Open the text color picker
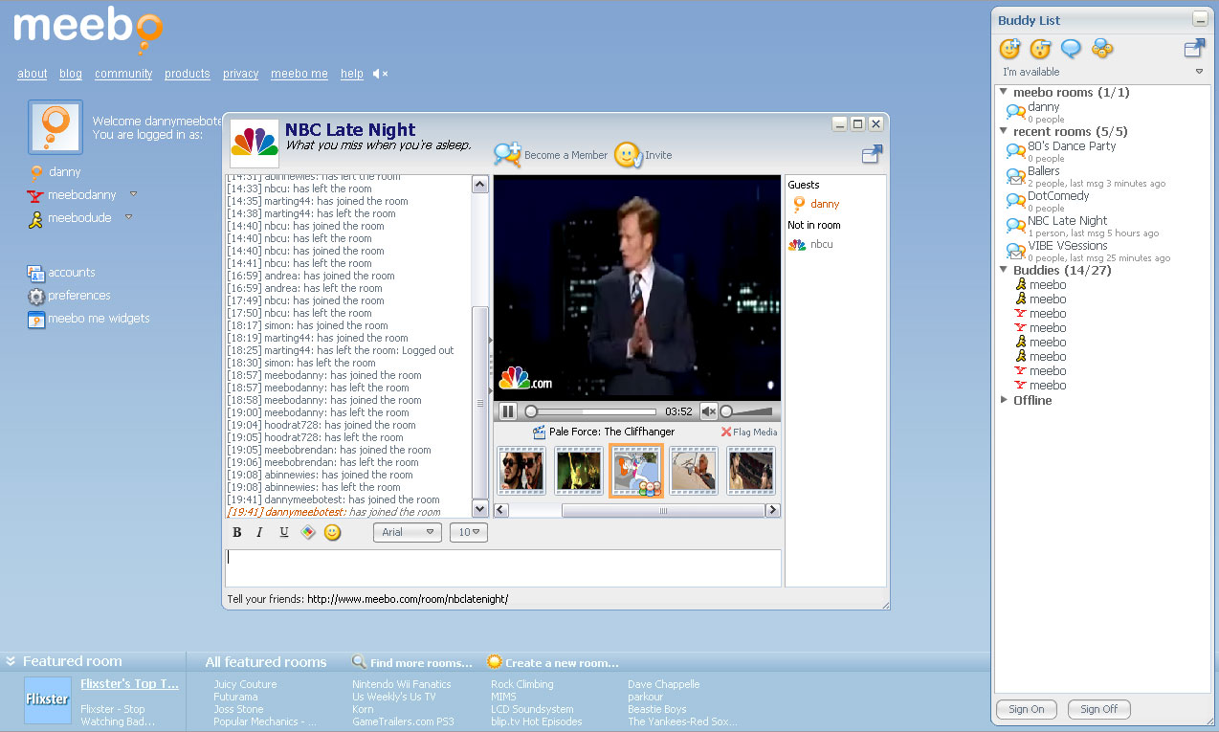 click(308, 533)
